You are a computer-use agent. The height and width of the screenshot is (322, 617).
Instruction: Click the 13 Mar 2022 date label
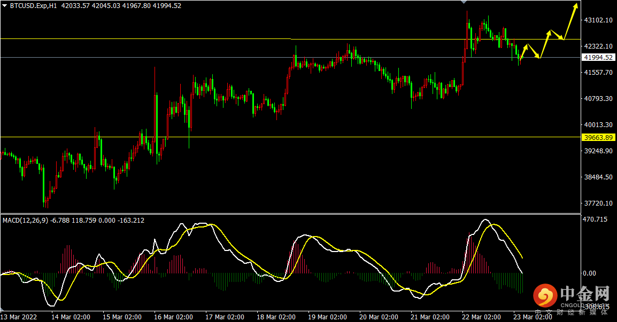coord(19,317)
